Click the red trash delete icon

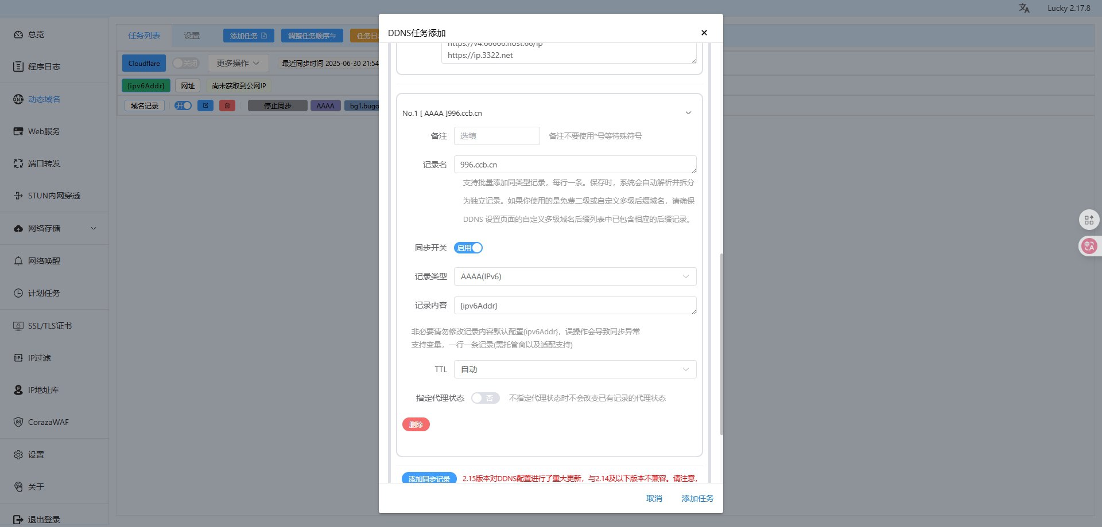coord(227,106)
